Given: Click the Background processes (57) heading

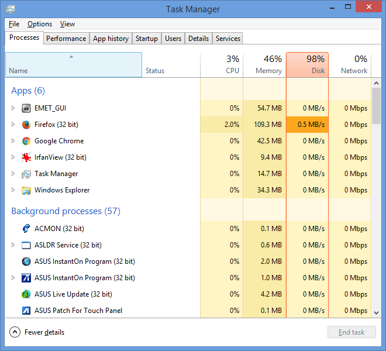Looking at the screenshot, I should point(66,211).
